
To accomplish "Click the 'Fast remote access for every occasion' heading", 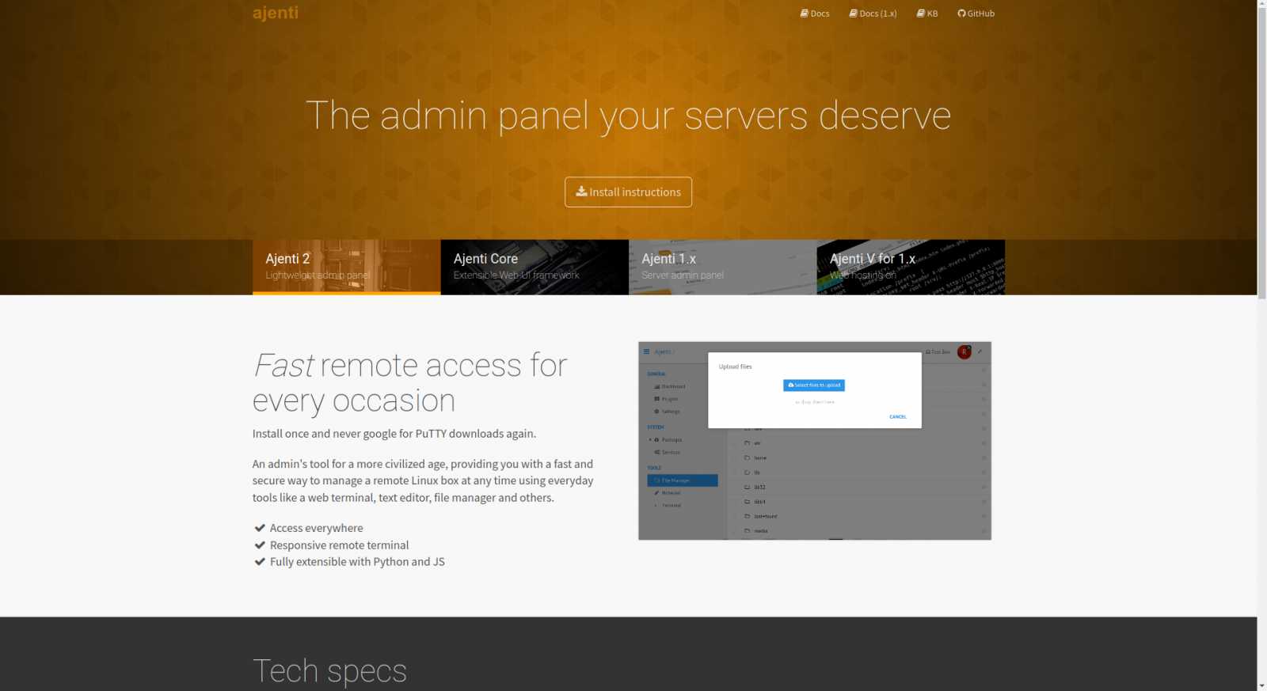I will [x=410, y=383].
